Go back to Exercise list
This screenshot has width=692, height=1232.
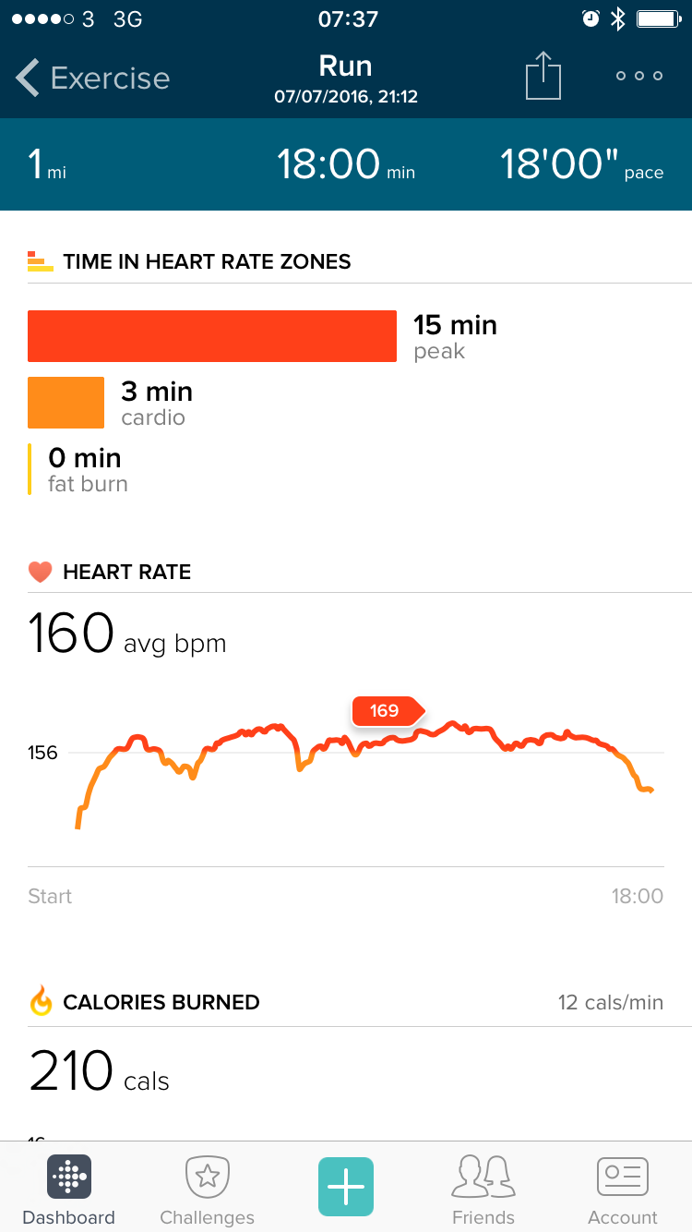coord(110,78)
